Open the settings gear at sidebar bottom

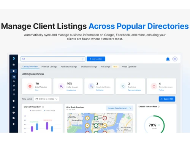coord(14,124)
